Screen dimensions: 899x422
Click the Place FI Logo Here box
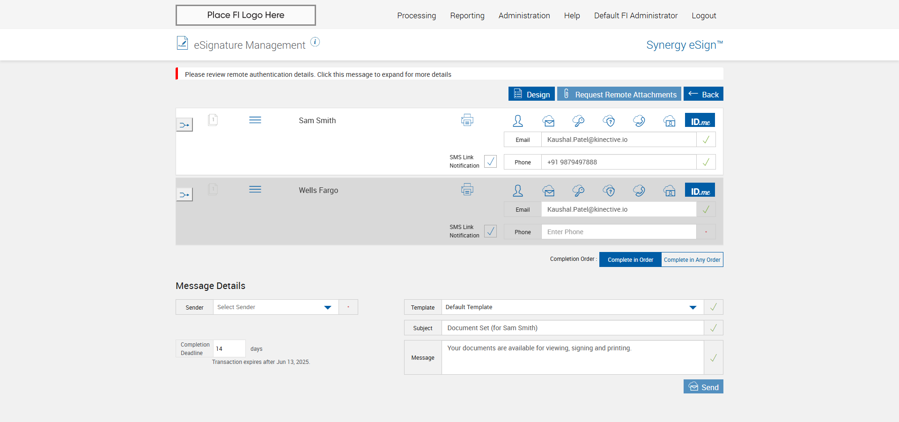click(246, 15)
